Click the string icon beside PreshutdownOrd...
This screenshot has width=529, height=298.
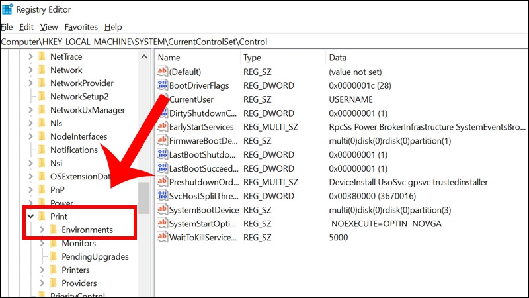pyautogui.click(x=162, y=181)
